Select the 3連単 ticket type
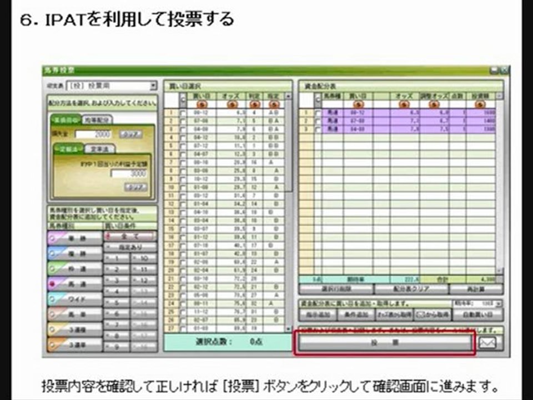 click(75, 344)
